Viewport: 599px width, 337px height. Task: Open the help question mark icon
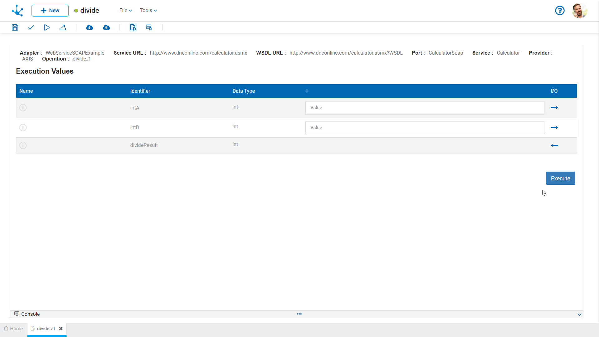point(560,11)
